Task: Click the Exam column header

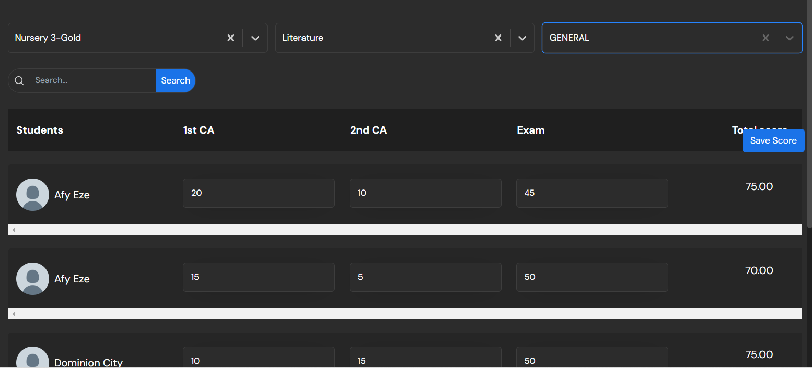Action: (530, 130)
